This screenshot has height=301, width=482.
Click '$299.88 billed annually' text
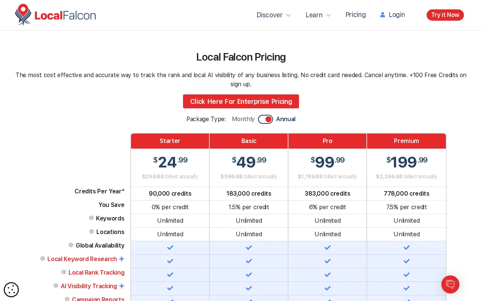[x=170, y=176]
